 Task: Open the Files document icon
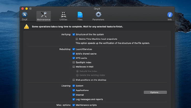(x=80, y=15)
